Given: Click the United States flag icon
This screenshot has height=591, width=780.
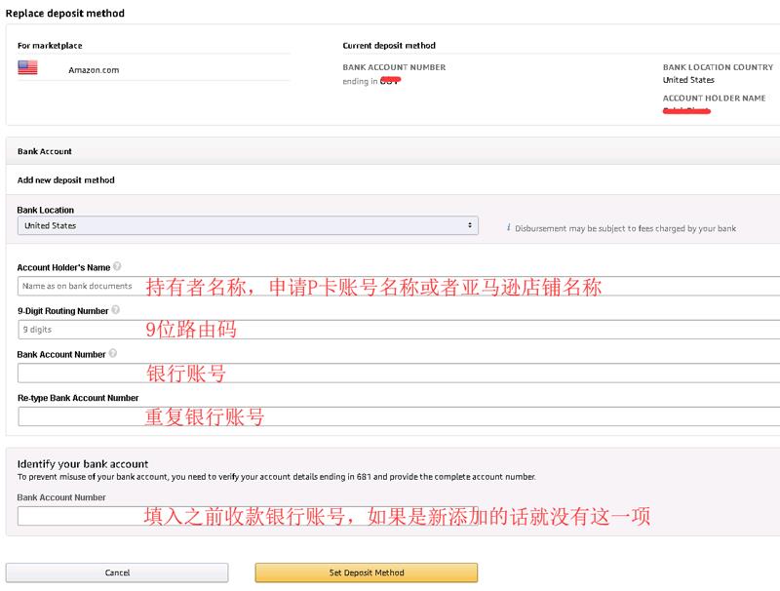Looking at the screenshot, I should pyautogui.click(x=27, y=67).
